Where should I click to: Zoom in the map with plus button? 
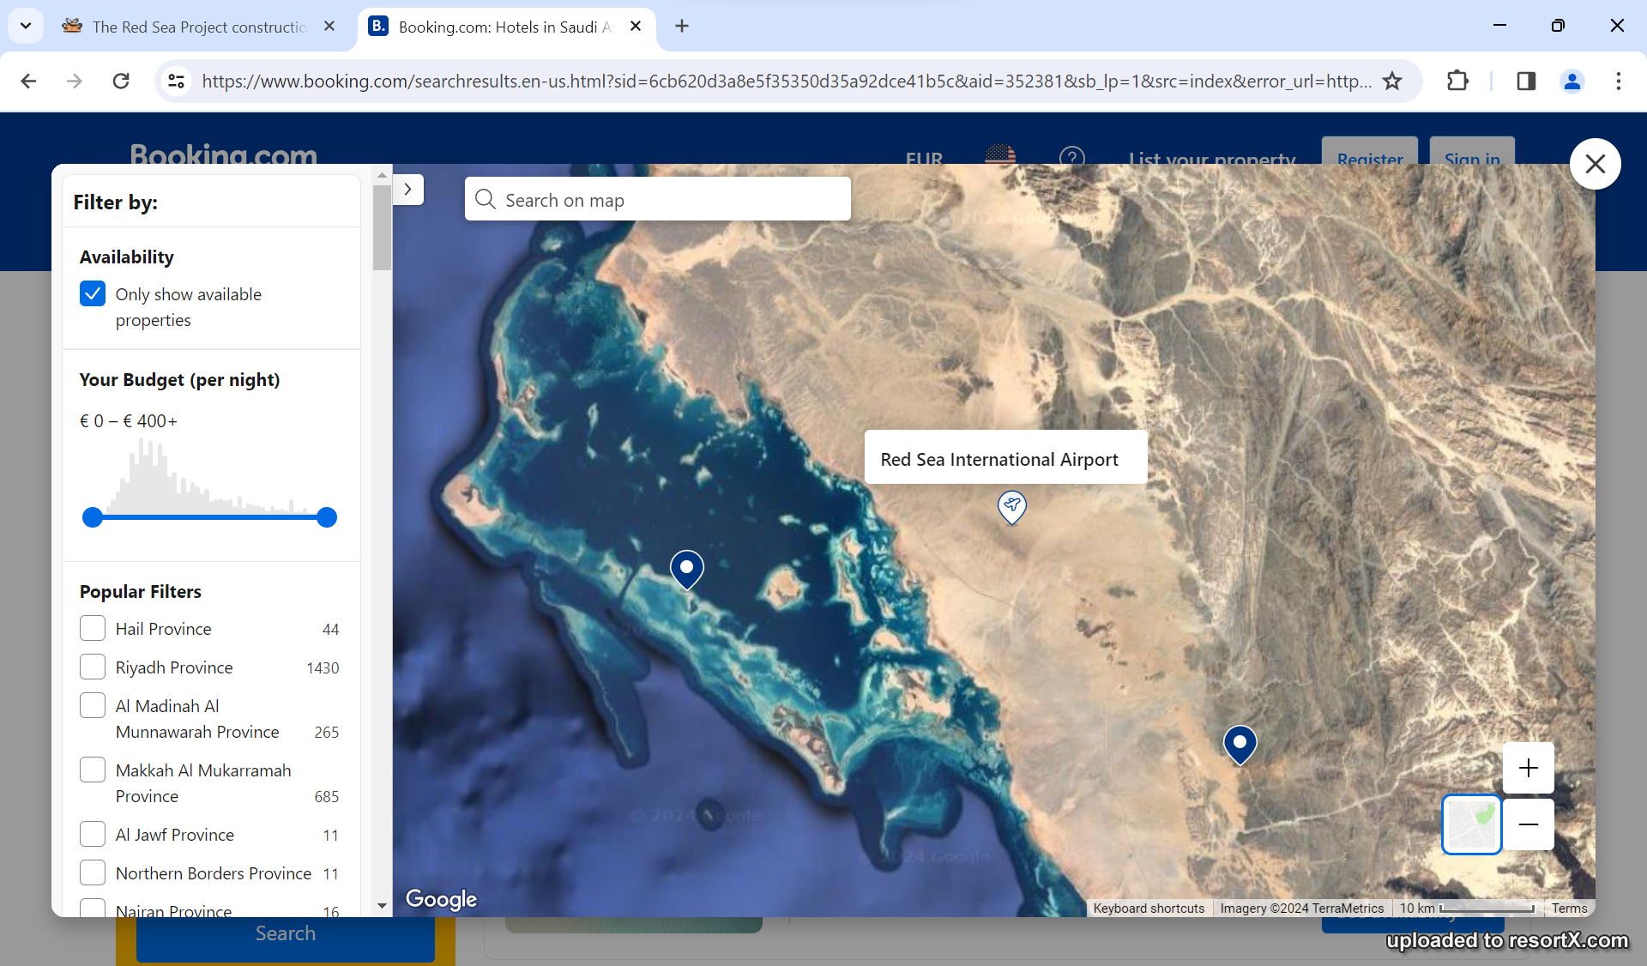(x=1529, y=768)
